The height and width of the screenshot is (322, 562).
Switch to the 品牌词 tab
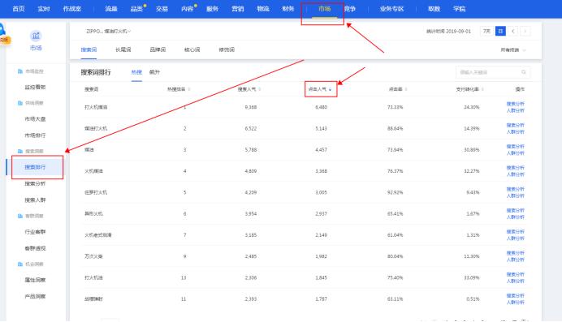pos(158,49)
